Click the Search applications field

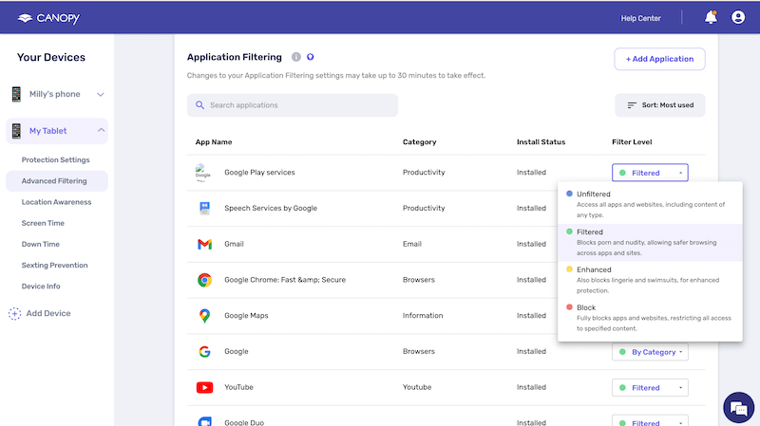pyautogui.click(x=293, y=105)
